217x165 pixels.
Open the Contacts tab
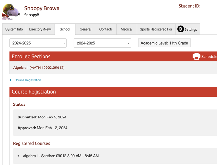tap(106, 29)
